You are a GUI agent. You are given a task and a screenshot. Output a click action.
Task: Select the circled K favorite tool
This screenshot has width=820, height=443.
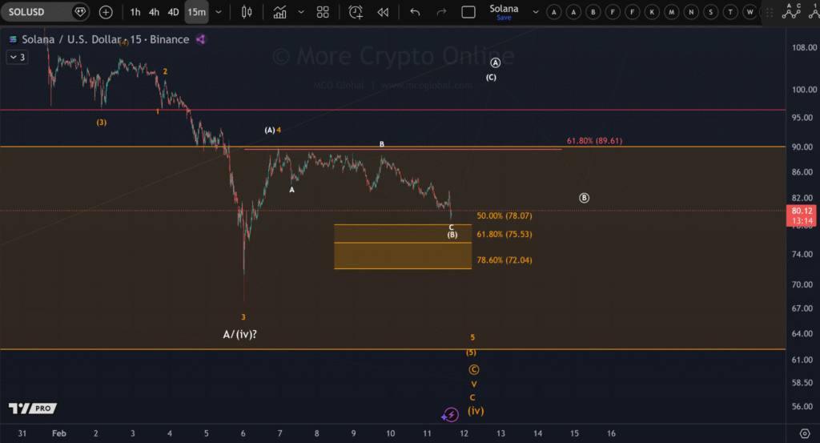tap(652, 12)
